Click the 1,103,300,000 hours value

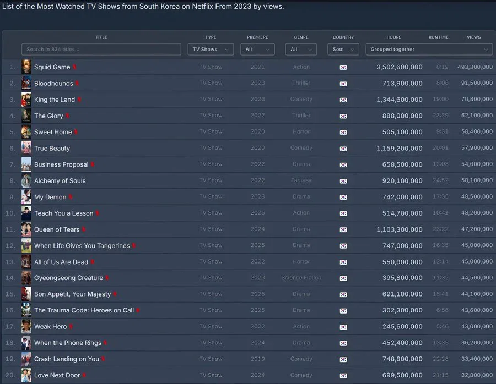tap(399, 229)
